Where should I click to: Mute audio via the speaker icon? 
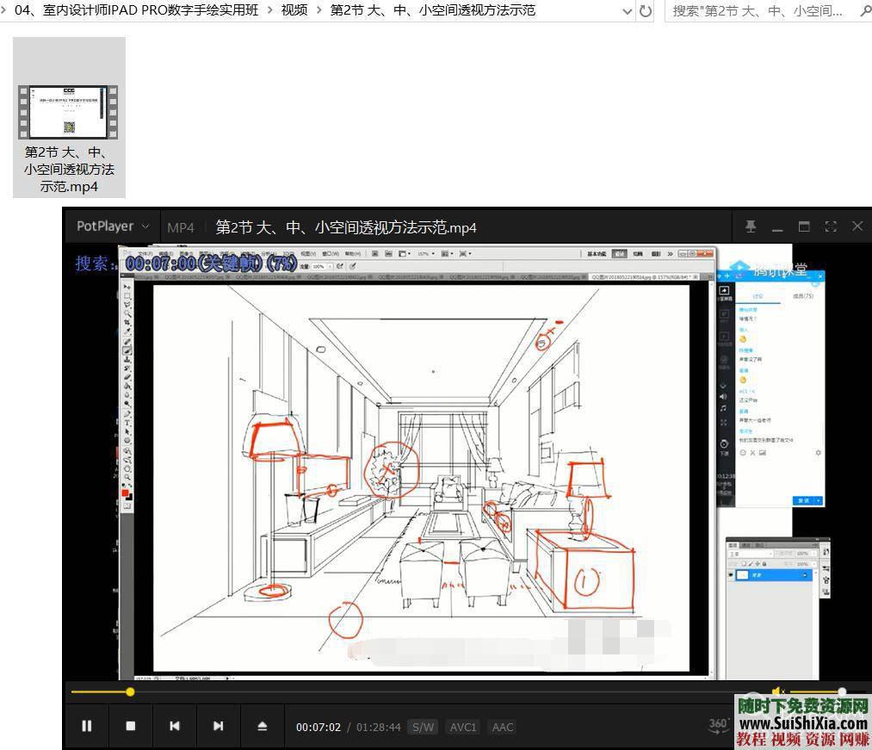point(778,691)
